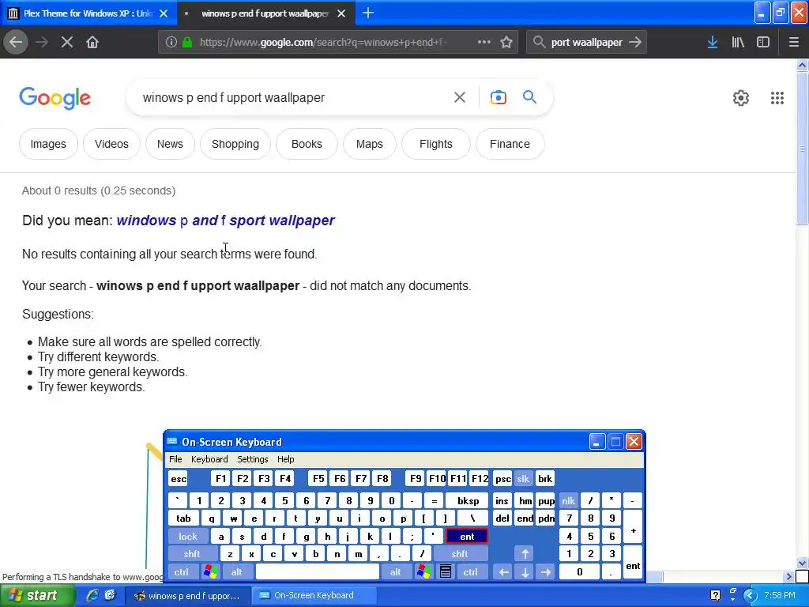Toggle the nlk num lock key
Screen dimensions: 809x607
click(568, 500)
